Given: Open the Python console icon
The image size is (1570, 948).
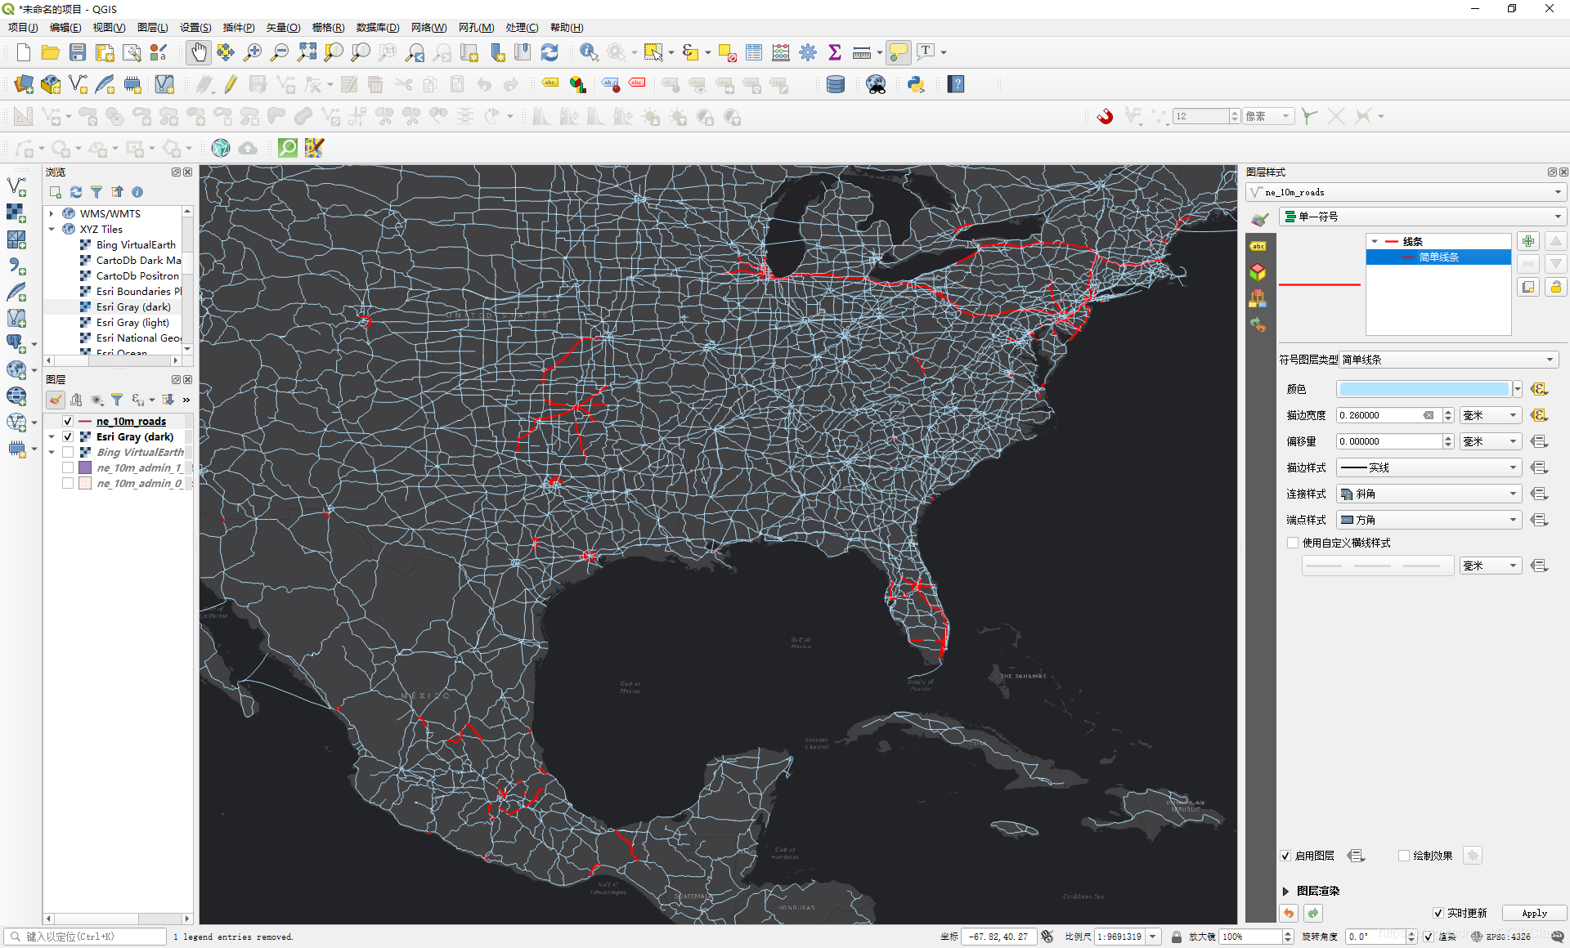Looking at the screenshot, I should [916, 84].
